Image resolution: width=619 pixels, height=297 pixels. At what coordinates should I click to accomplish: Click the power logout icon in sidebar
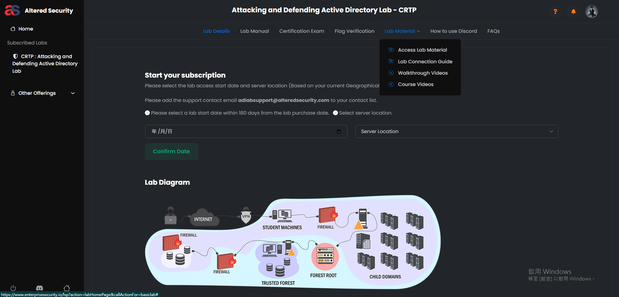click(x=13, y=288)
